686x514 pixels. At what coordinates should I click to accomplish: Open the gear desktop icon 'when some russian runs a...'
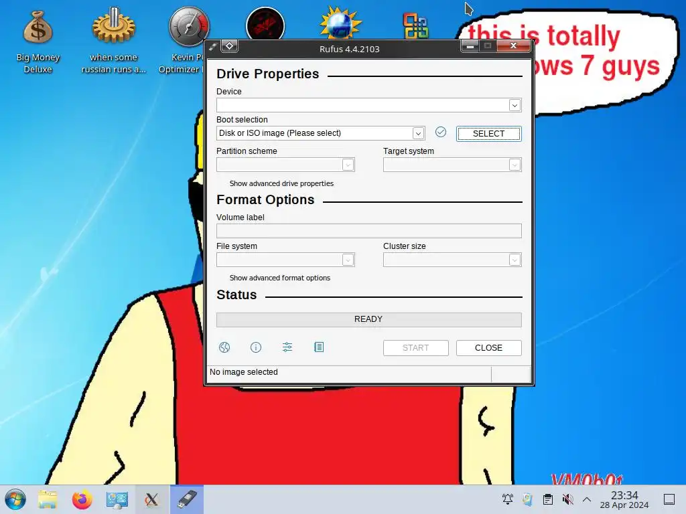(x=113, y=41)
